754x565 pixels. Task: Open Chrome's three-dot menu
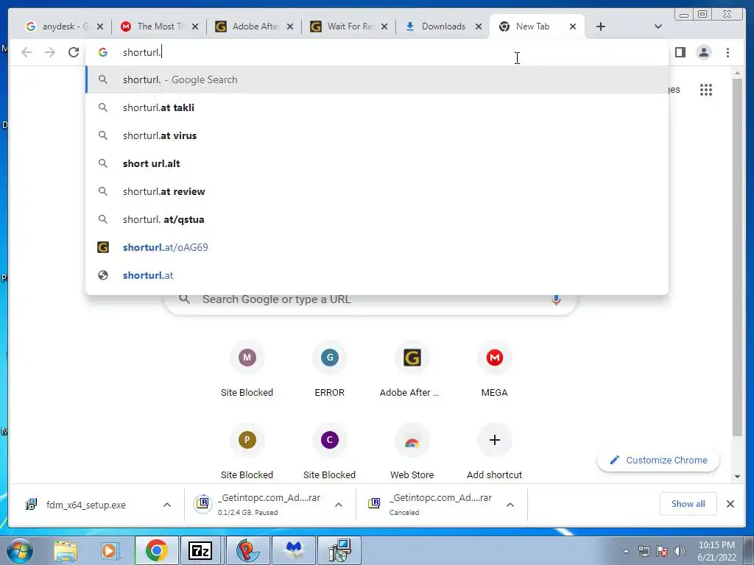[x=727, y=52]
